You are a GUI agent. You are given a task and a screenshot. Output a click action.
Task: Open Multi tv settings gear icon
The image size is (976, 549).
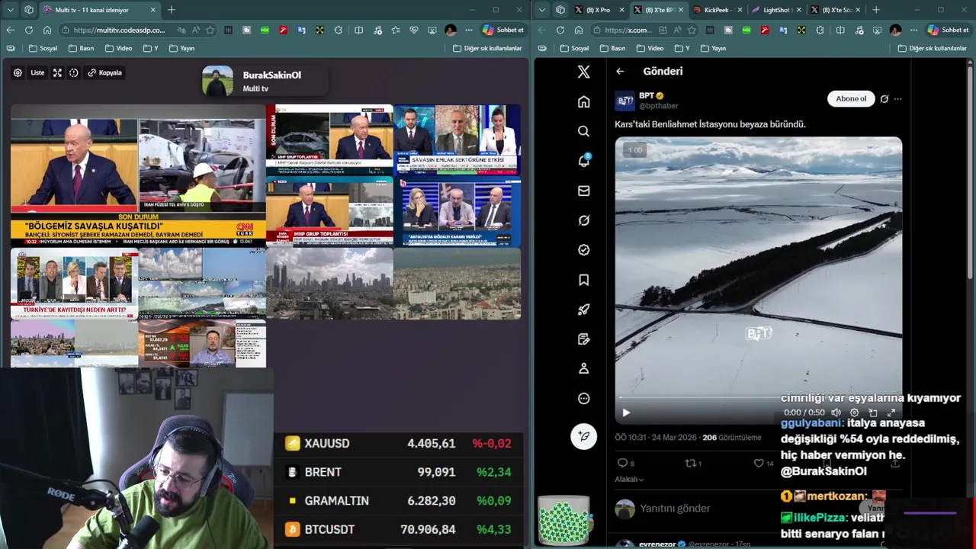point(18,73)
